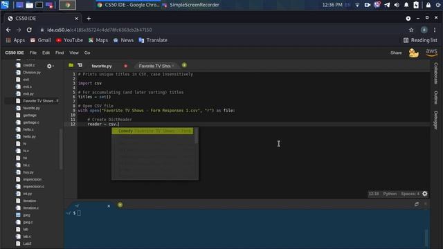Image resolution: width=443 pixels, height=249 pixels.
Task: Open the Outline side panel
Action: 436,98
